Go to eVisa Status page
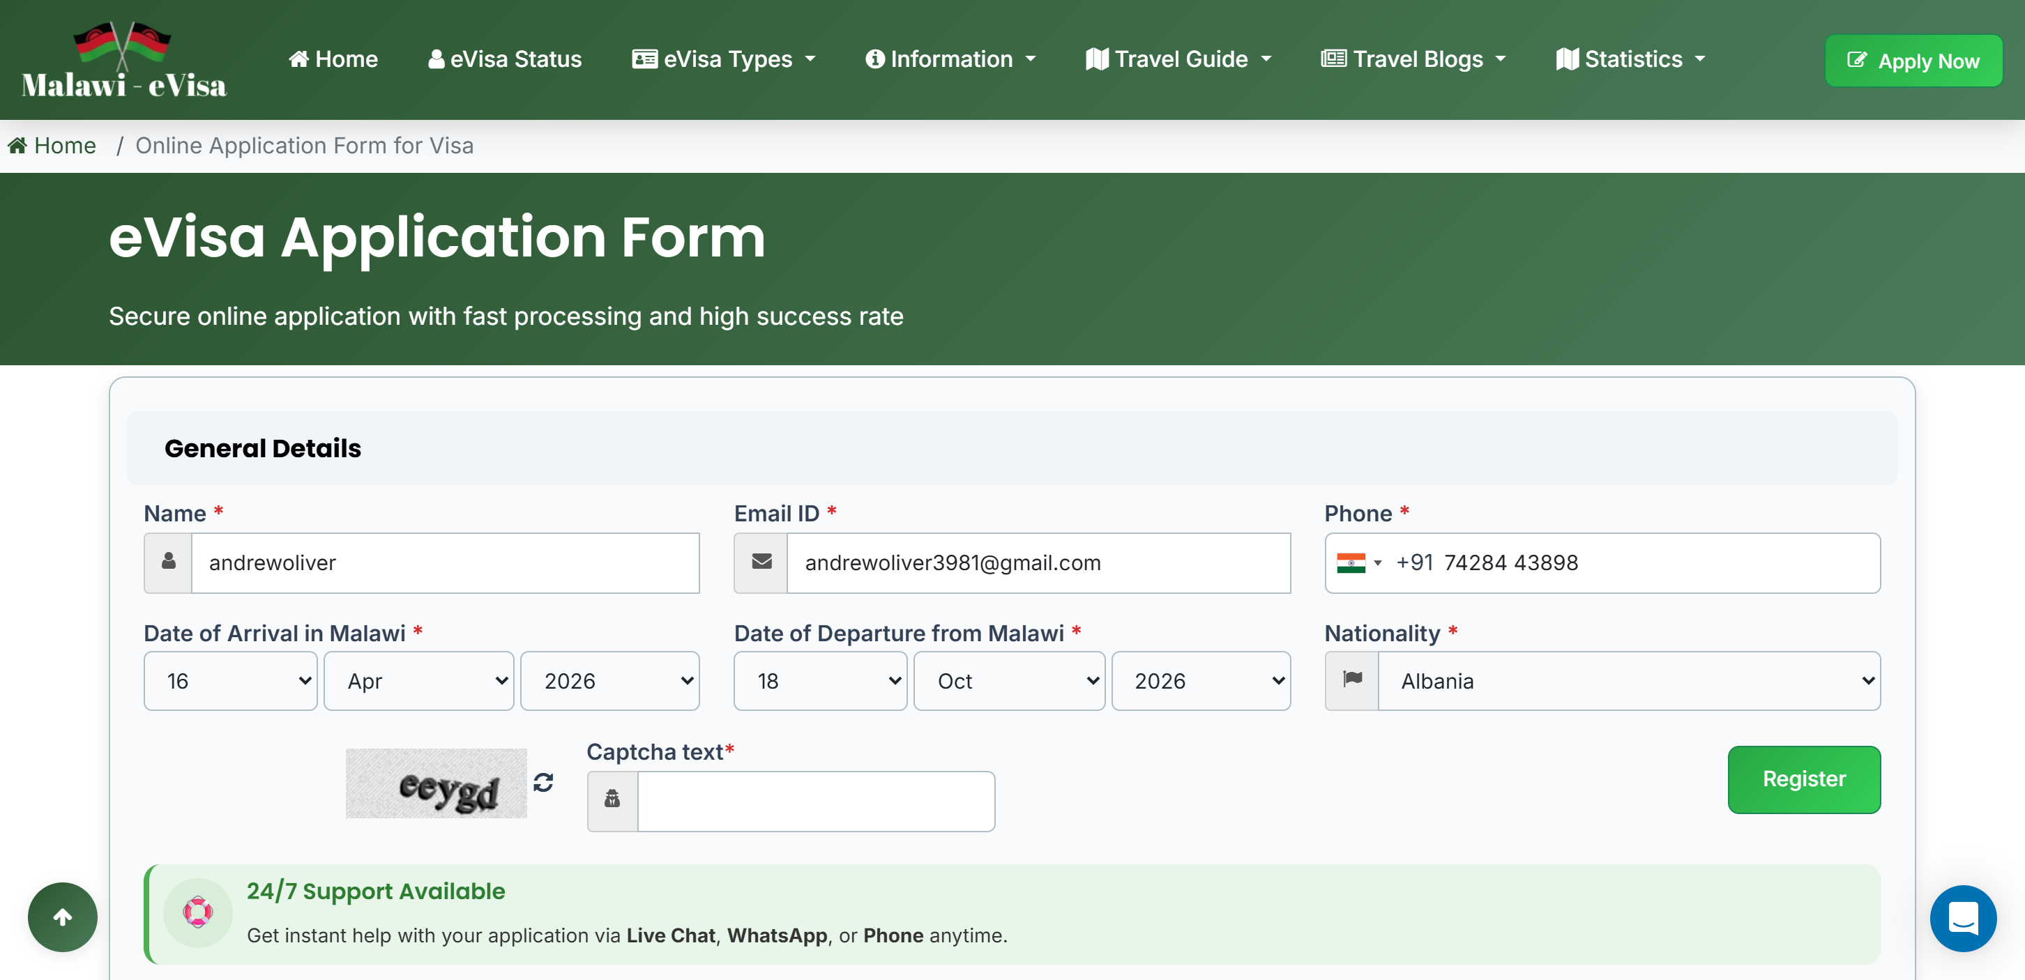This screenshot has width=2025, height=980. pos(505,59)
